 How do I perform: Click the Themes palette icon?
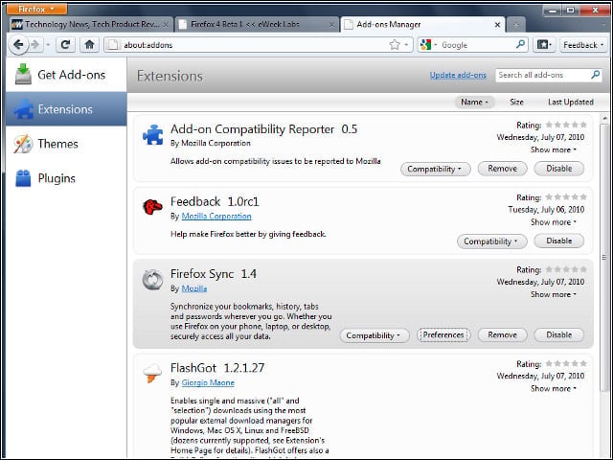click(23, 144)
